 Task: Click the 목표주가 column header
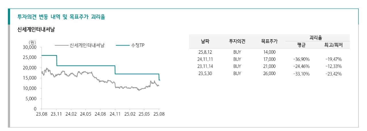(269, 41)
